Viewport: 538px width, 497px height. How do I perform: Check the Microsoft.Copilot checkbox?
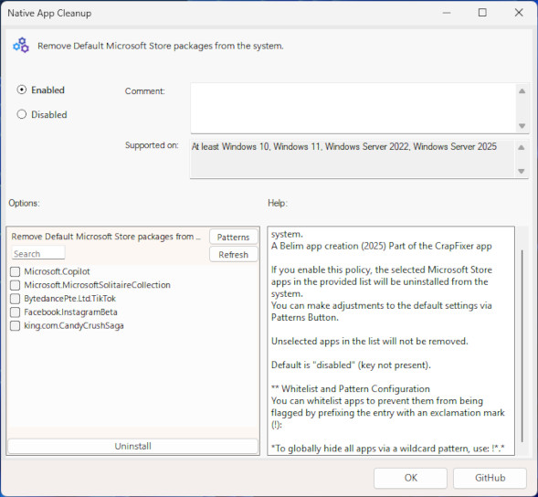point(16,272)
